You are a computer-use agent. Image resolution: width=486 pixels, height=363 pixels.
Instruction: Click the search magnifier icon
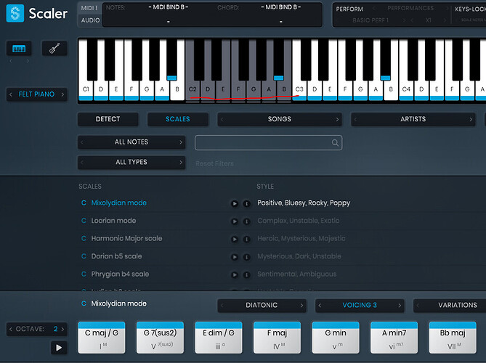(335, 143)
